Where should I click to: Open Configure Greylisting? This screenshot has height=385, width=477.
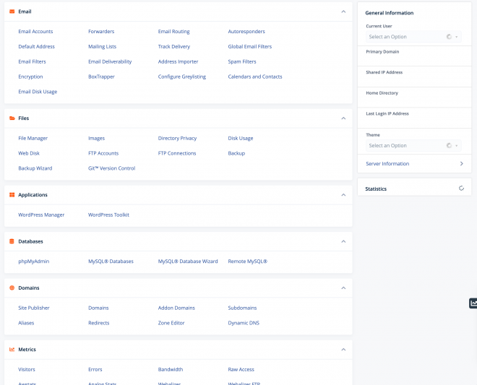(182, 77)
